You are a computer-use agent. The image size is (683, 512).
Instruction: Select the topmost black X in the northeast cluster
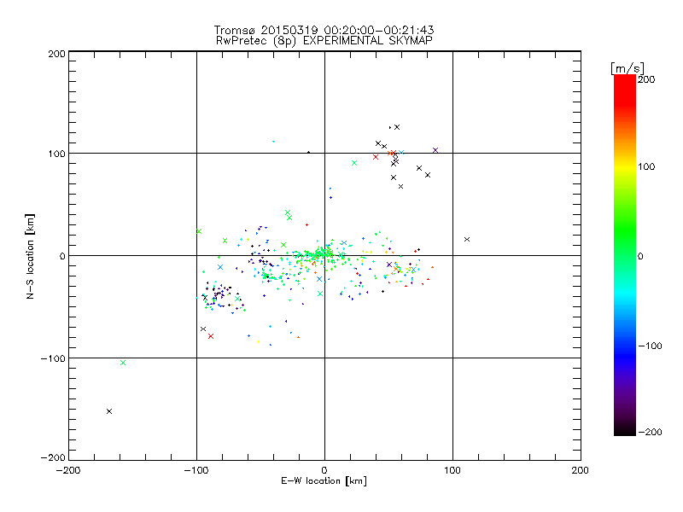[x=397, y=127]
